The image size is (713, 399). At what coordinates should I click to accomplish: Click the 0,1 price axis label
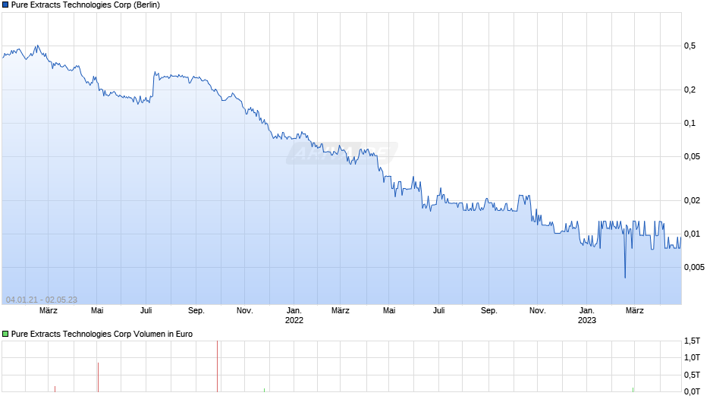point(689,124)
